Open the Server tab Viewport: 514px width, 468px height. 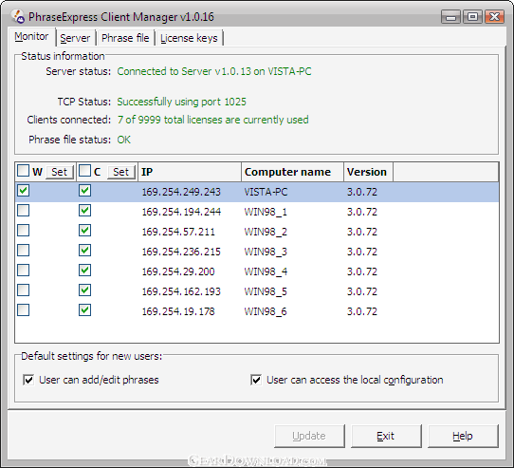[x=75, y=38]
